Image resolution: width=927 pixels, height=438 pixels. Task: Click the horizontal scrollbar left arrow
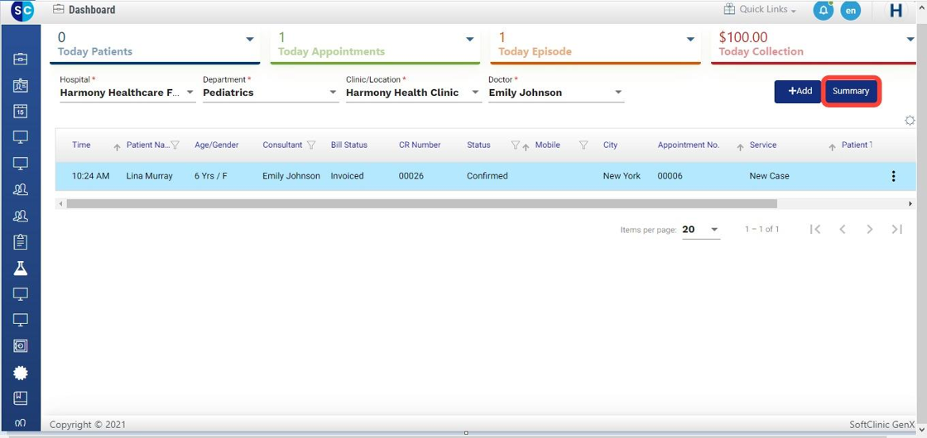pyautogui.click(x=59, y=203)
